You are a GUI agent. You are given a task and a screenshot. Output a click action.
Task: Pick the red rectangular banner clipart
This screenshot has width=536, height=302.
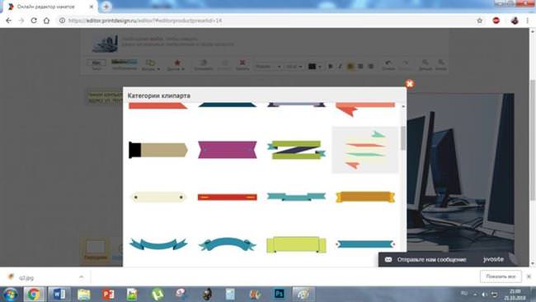click(x=228, y=197)
